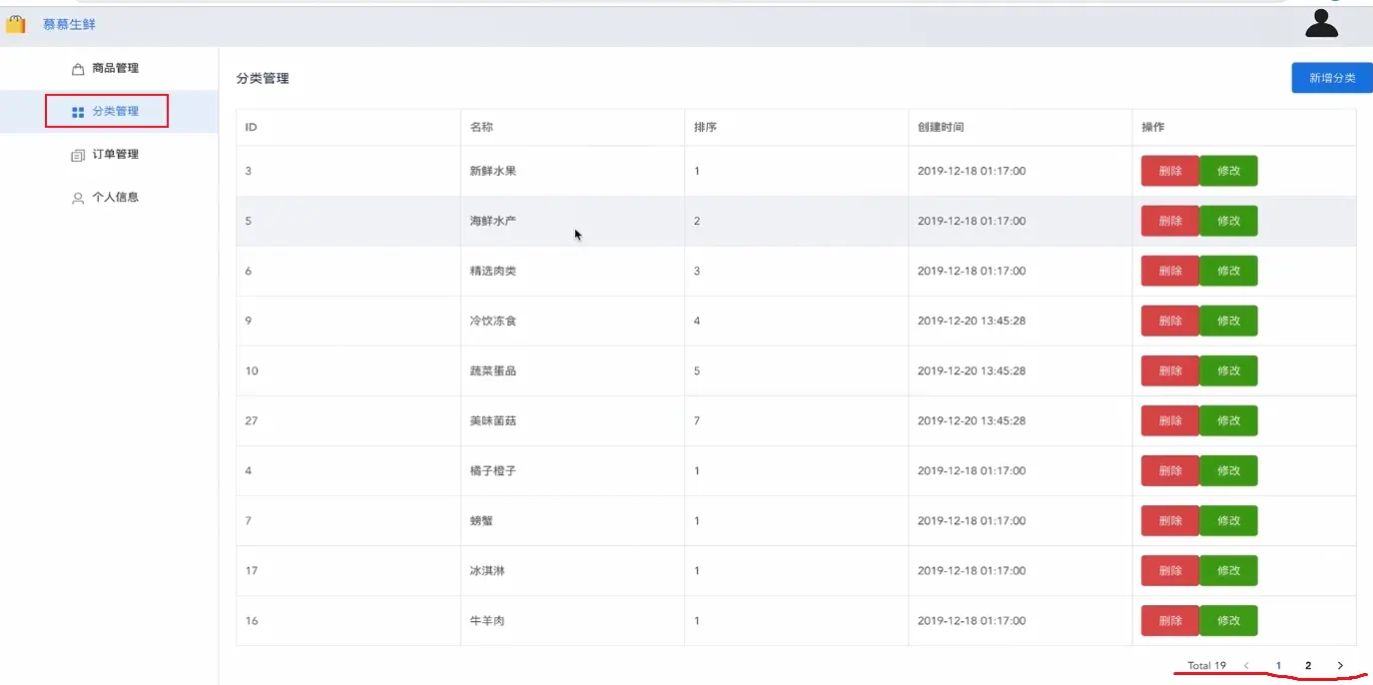Click the 分类管理 grid icon
1373x685 pixels.
tap(78, 112)
